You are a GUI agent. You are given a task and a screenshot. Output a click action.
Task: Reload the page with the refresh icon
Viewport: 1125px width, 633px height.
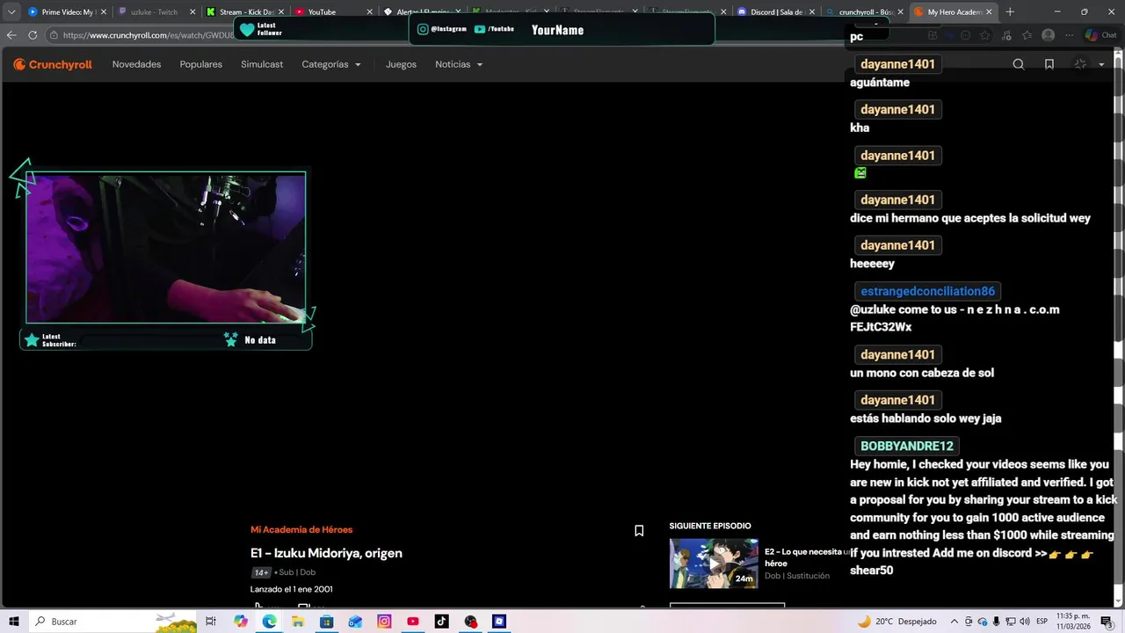point(33,35)
